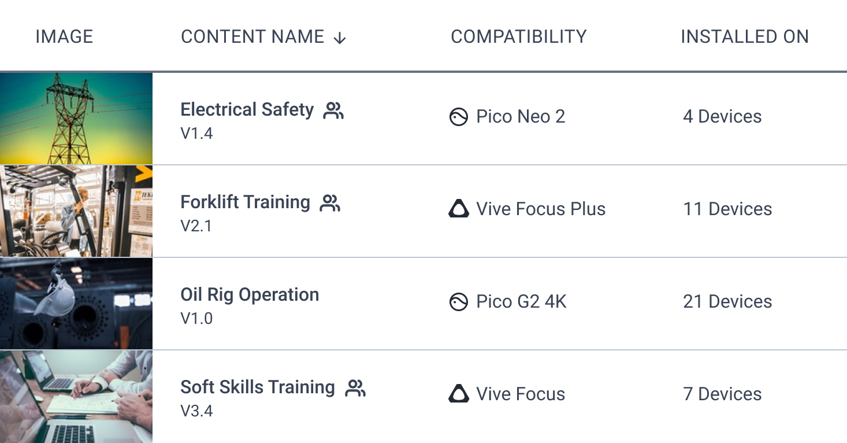This screenshot has width=847, height=443.
Task: Open the Electrical Safety content title
Action: click(247, 109)
